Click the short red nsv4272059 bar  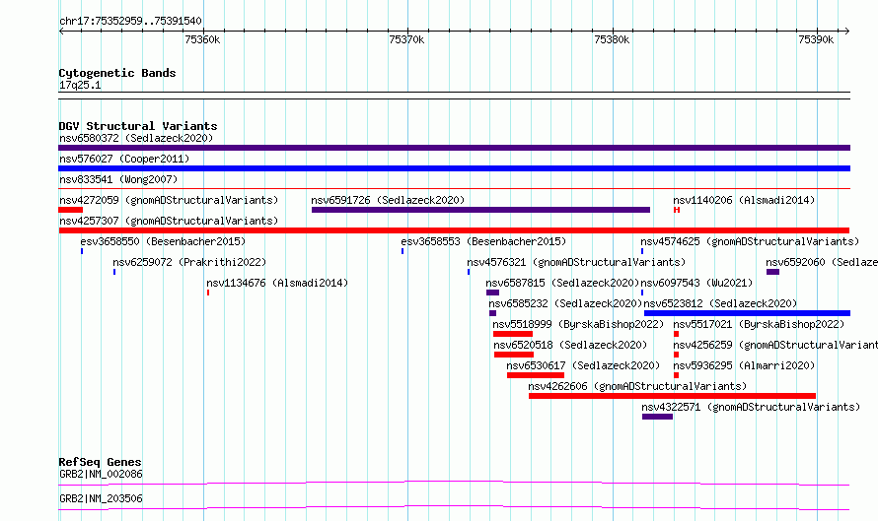[71, 210]
